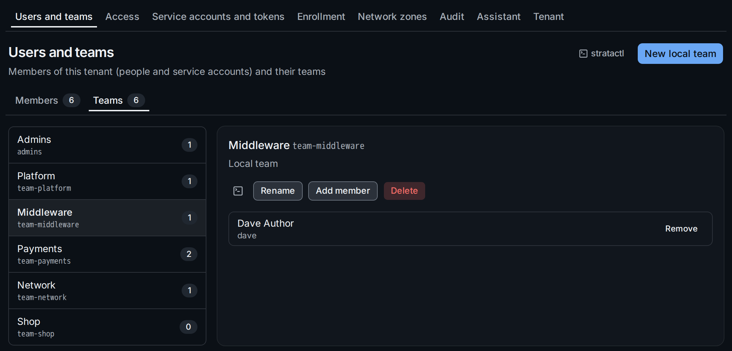Select the Platform team row

click(107, 181)
